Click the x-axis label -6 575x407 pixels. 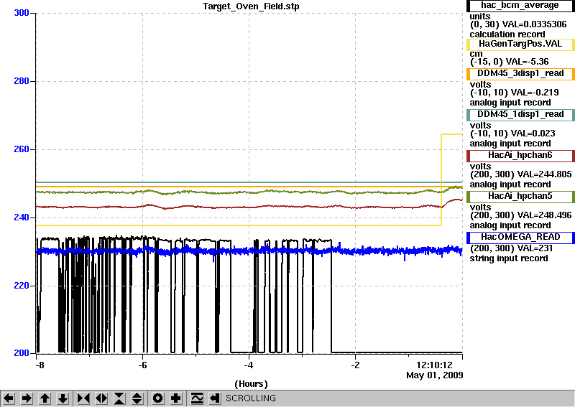pos(142,365)
